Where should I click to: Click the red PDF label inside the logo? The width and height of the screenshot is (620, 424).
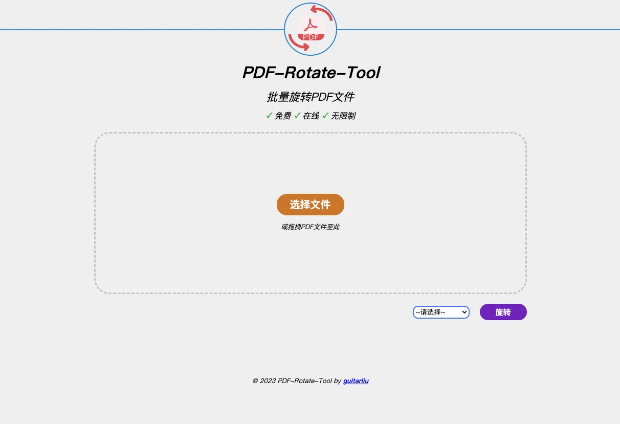(x=311, y=37)
